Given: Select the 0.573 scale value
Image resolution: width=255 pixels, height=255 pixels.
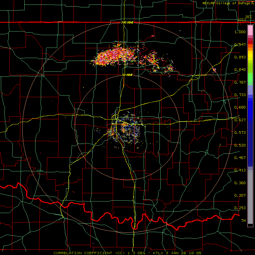Looking at the screenshot, I should tap(240, 133).
